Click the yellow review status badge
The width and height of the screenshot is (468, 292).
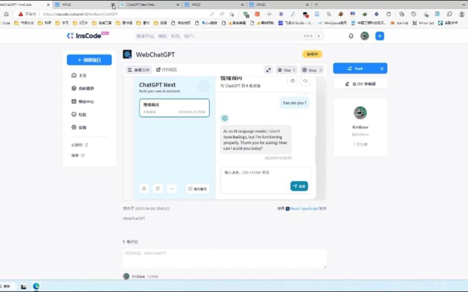tap(312, 54)
